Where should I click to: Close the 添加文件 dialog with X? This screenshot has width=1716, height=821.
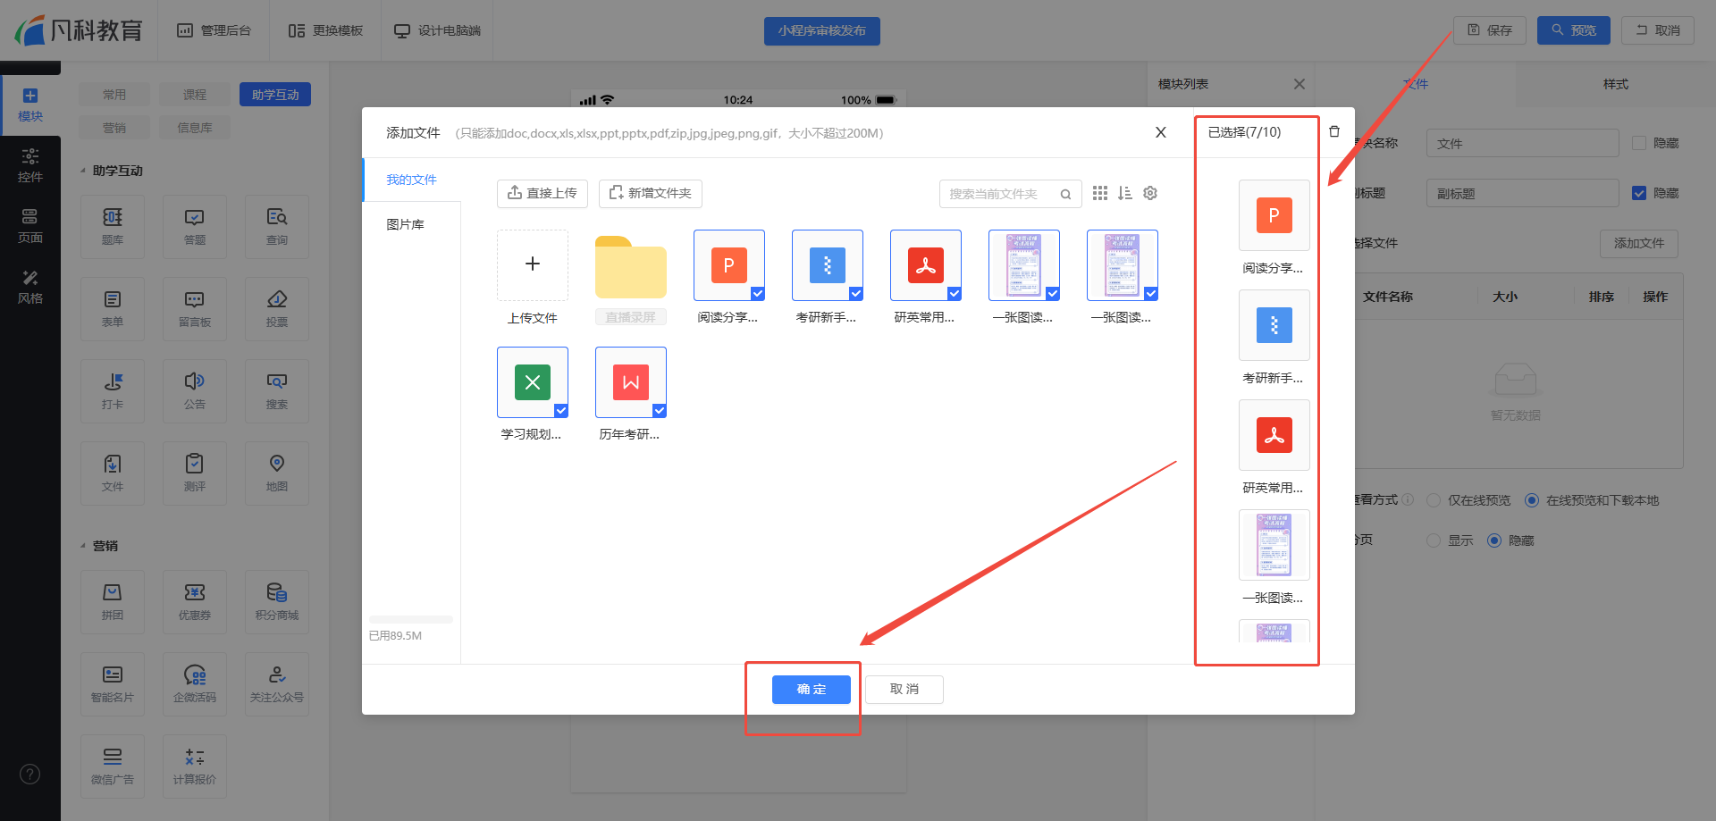pos(1160,132)
